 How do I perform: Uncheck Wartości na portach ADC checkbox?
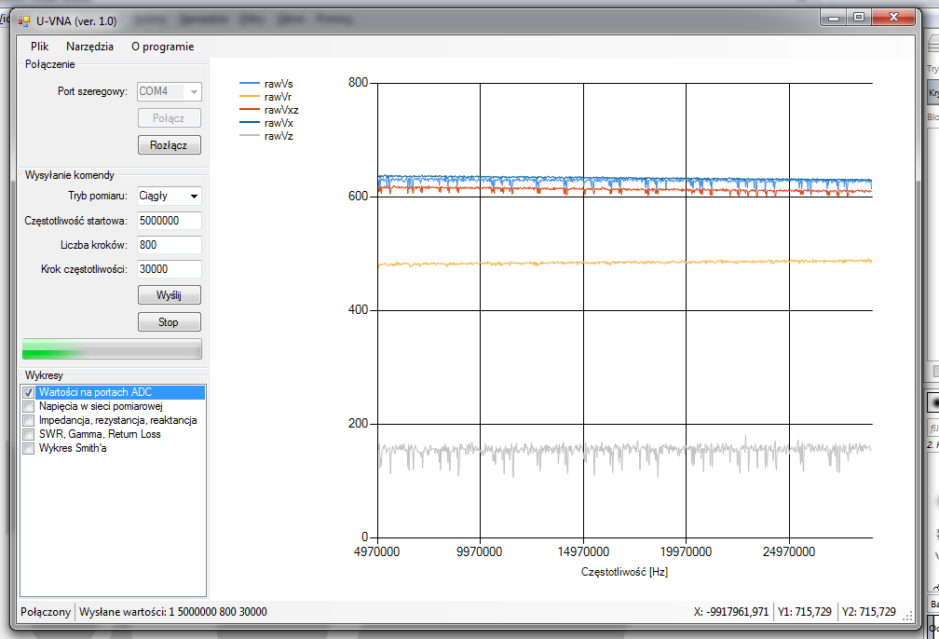(x=28, y=393)
